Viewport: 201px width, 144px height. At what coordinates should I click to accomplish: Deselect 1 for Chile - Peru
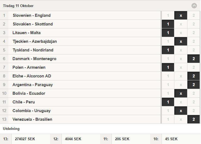(x=168, y=102)
